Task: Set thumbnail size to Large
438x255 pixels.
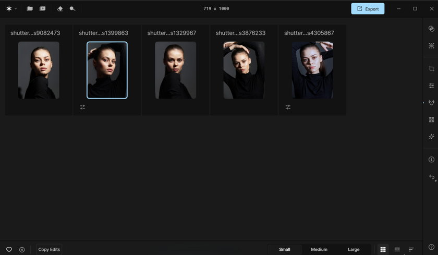Action: coord(354,249)
